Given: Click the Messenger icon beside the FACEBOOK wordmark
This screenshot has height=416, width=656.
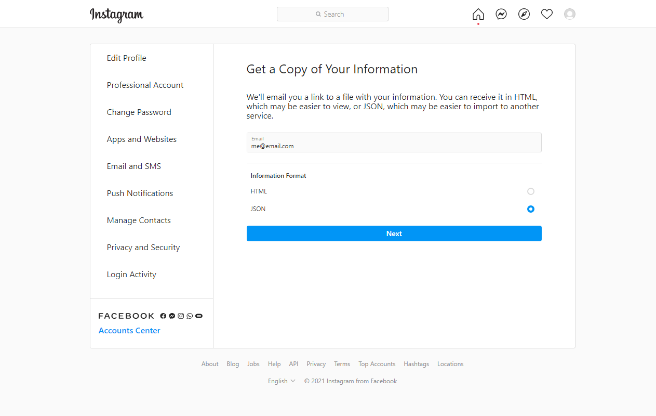Looking at the screenshot, I should point(172,316).
